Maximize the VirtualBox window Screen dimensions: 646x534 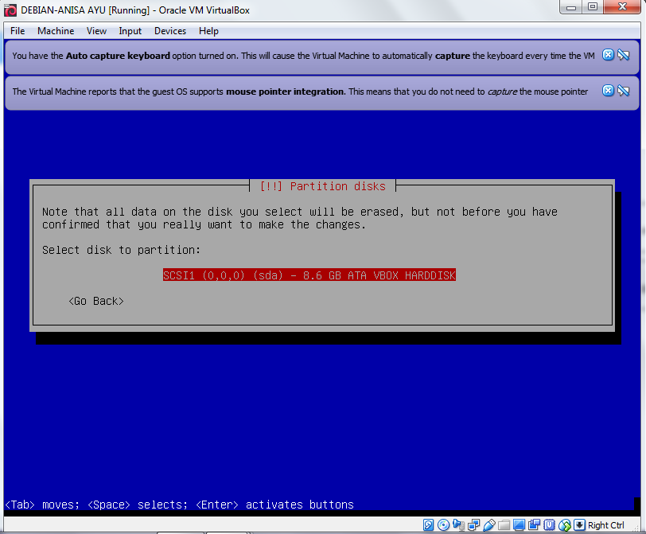tap(593, 7)
